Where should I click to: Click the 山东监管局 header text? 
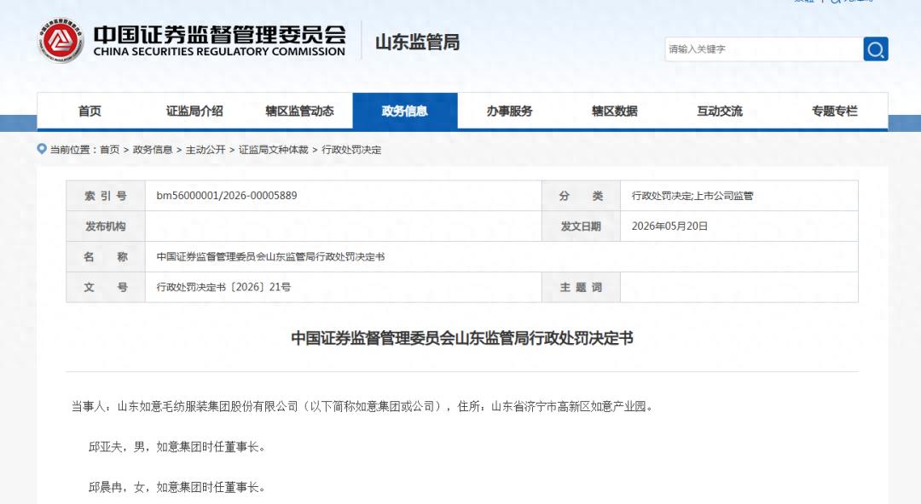(x=417, y=43)
